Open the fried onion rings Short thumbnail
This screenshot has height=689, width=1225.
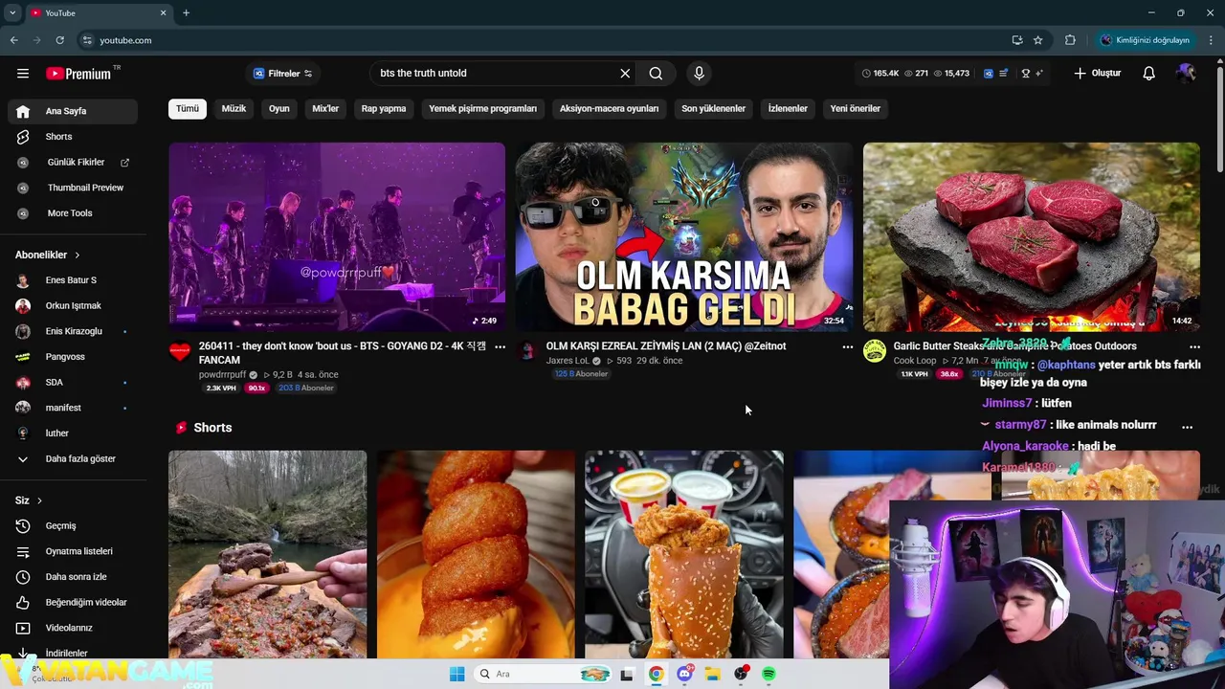(x=476, y=554)
